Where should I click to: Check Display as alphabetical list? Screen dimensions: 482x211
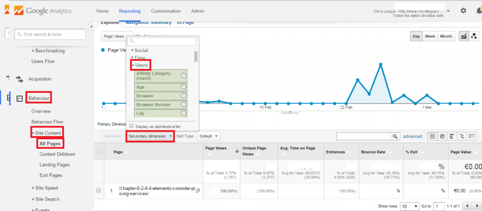(132, 126)
